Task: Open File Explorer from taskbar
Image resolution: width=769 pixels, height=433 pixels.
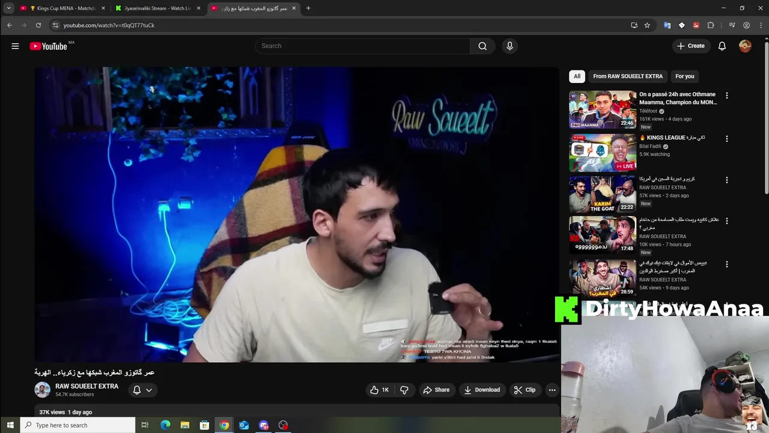Action: tap(185, 425)
